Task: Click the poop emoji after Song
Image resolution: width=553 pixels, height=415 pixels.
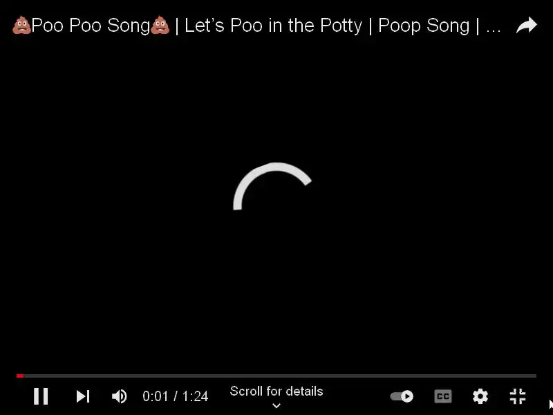Action: [160, 25]
